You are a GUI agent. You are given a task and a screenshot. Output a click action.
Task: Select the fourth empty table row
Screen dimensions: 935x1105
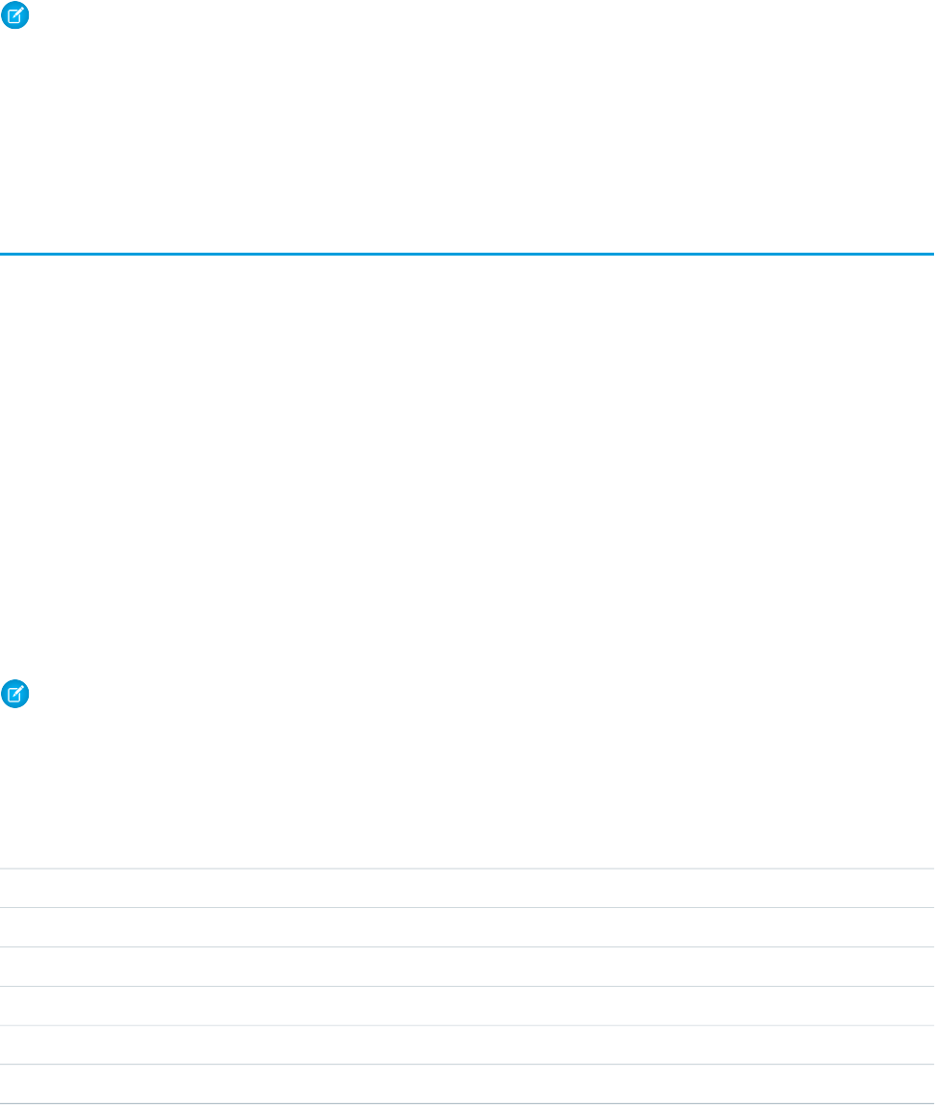pyautogui.click(x=467, y=1006)
